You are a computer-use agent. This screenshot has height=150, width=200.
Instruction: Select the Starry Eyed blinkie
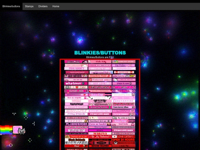[100, 127]
